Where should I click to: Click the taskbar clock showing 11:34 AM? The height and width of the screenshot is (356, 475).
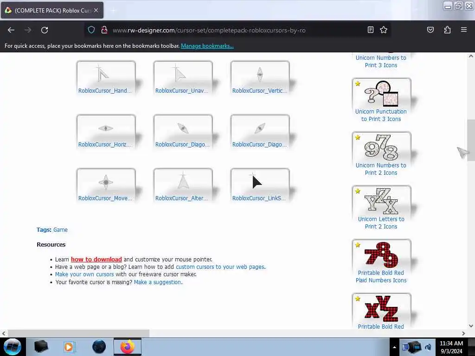pyautogui.click(x=451, y=347)
